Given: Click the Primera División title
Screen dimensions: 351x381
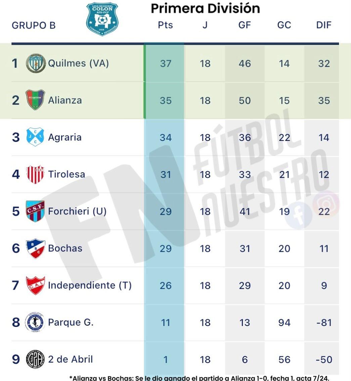Looking at the screenshot, I should 205,8.
